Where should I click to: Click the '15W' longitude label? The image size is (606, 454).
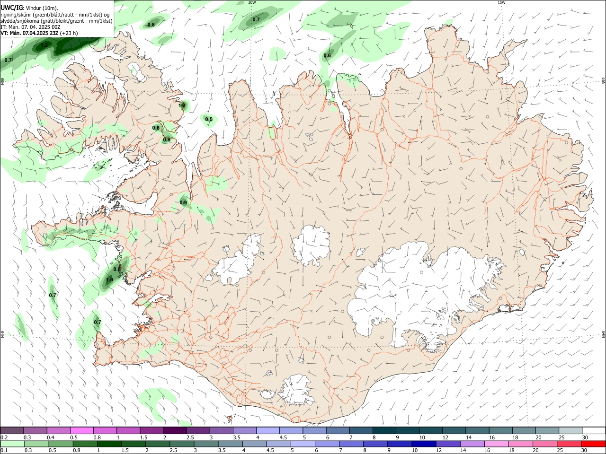(x=502, y=2)
